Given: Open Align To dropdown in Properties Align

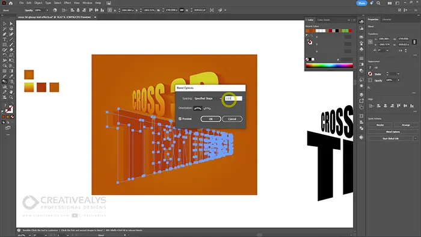Looking at the screenshot, I should point(371,106).
